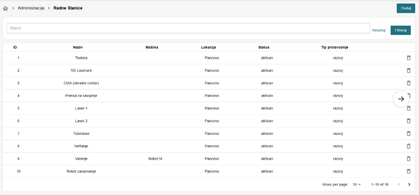The height and width of the screenshot is (195, 419).
Task: Click the Naziv column header
Action: pos(78,47)
